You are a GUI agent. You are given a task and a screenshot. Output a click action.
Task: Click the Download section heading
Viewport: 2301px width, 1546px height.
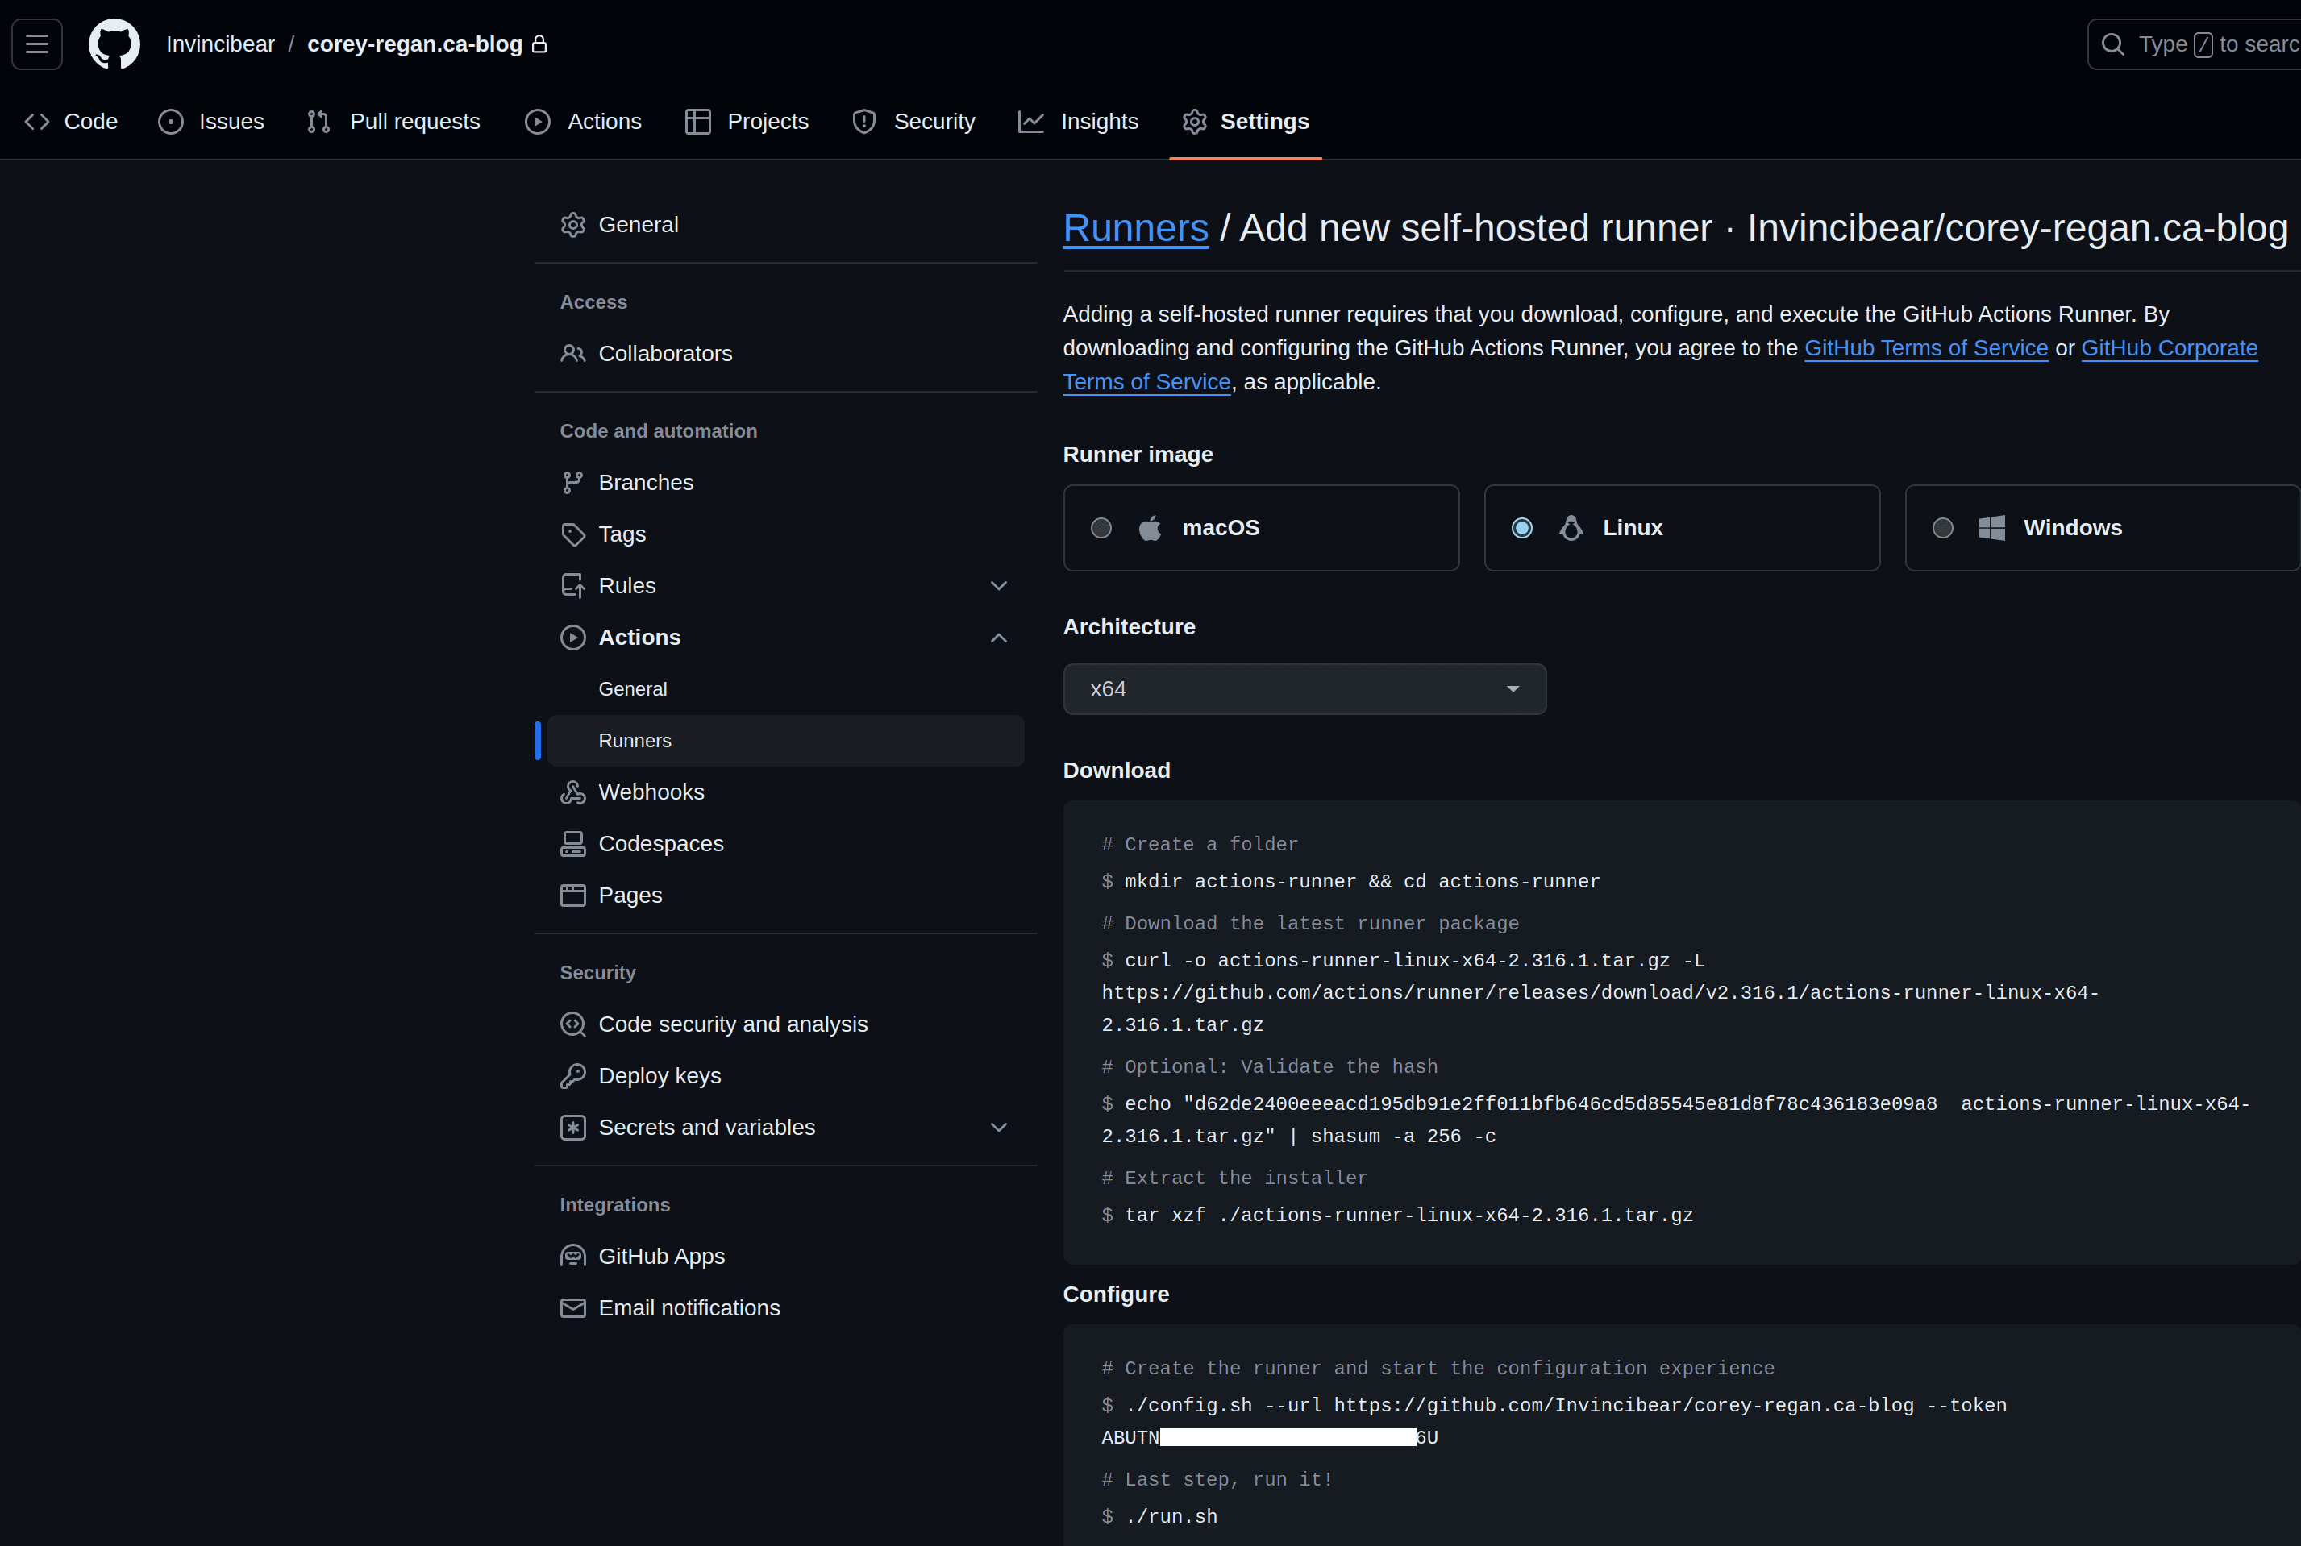(1117, 770)
